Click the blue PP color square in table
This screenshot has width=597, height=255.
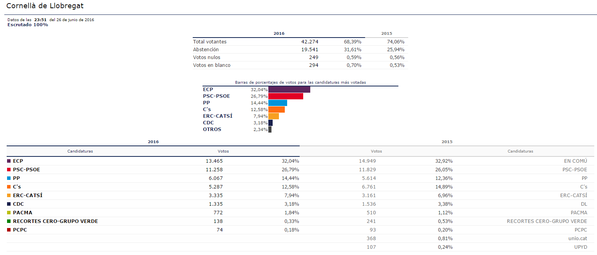click(9, 178)
